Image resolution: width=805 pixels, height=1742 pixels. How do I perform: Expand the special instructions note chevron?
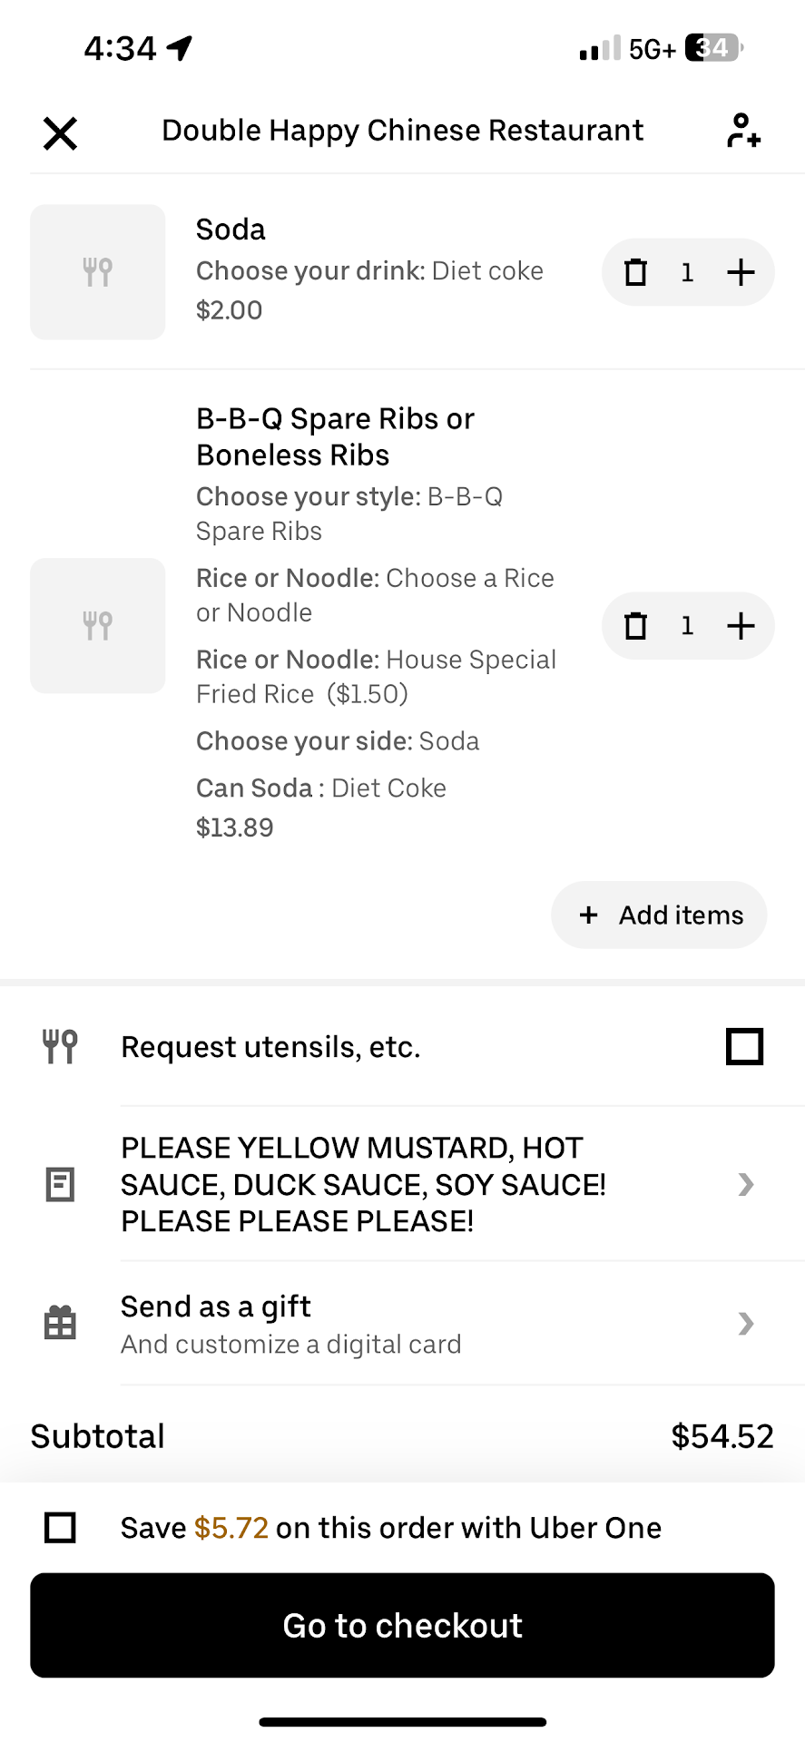click(746, 1184)
